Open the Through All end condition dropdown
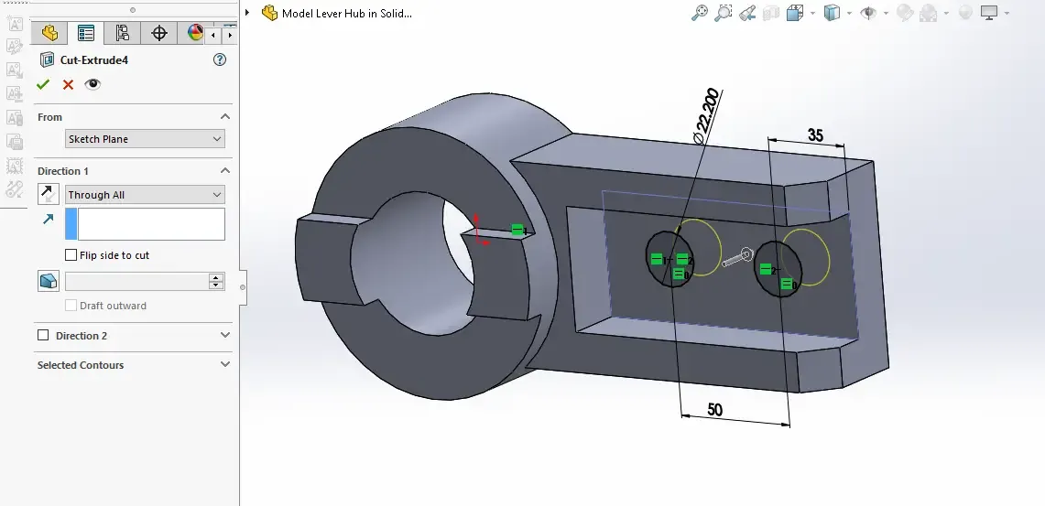Viewport: 1045px width, 506px height. pyautogui.click(x=145, y=195)
